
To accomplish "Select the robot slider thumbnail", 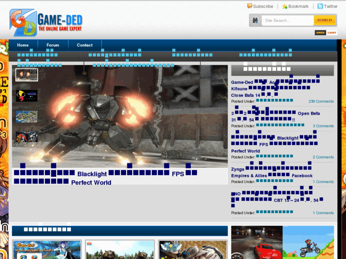I will point(27,75).
